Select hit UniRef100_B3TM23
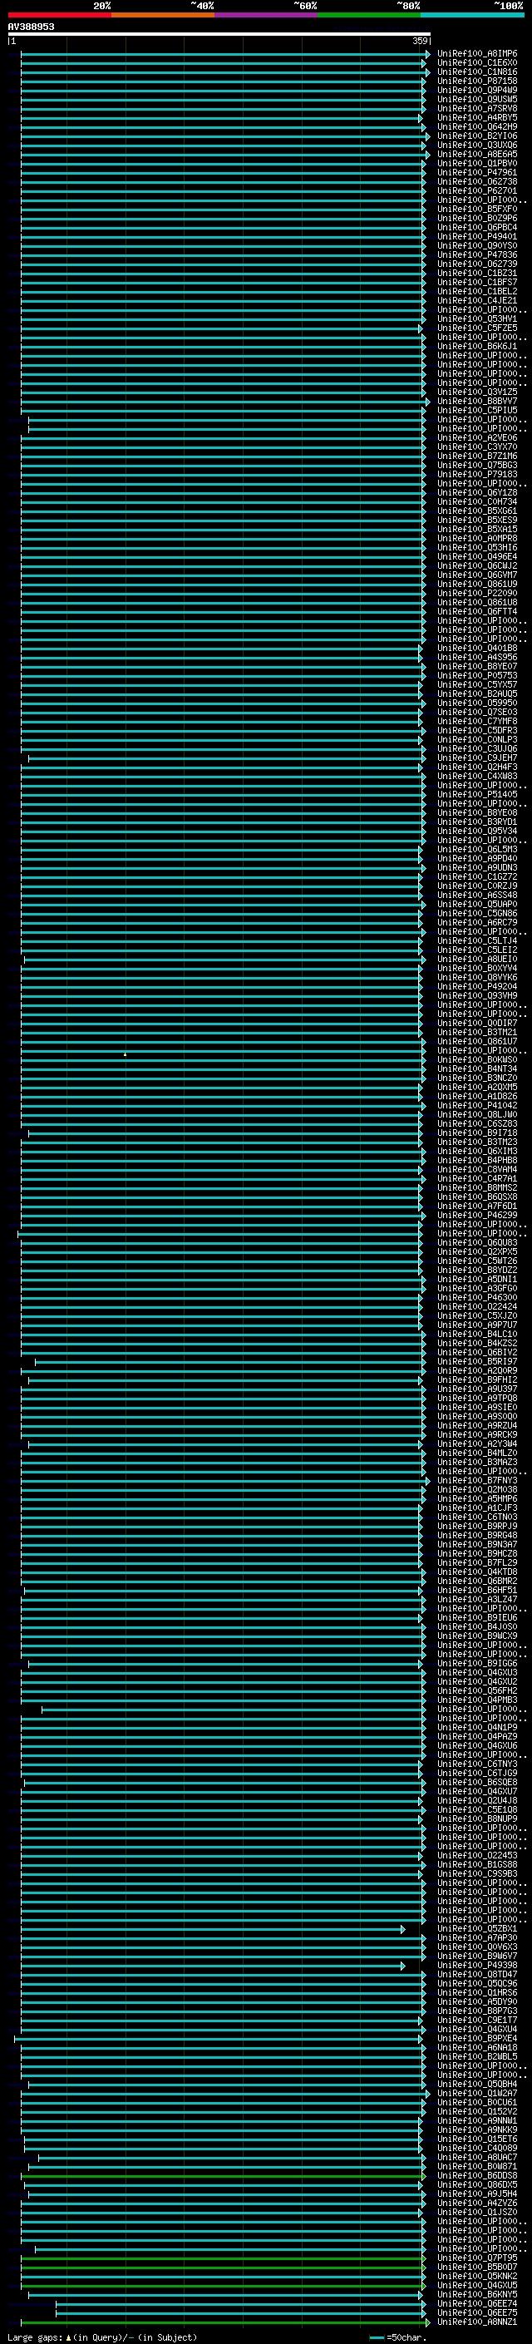The width and height of the screenshot is (532, 2344). [476, 1142]
